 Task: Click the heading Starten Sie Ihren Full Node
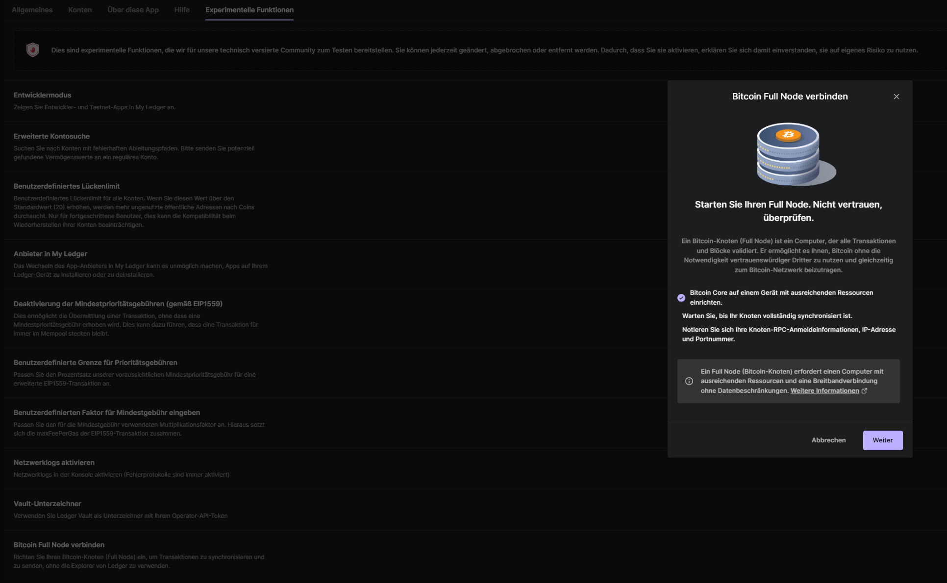click(788, 211)
